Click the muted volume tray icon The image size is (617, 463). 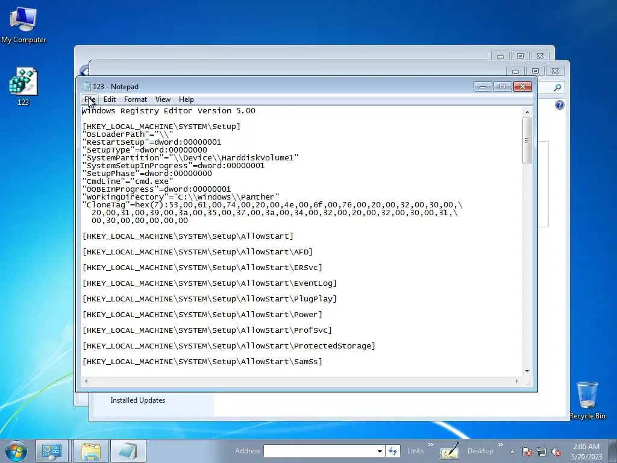pyautogui.click(x=556, y=452)
